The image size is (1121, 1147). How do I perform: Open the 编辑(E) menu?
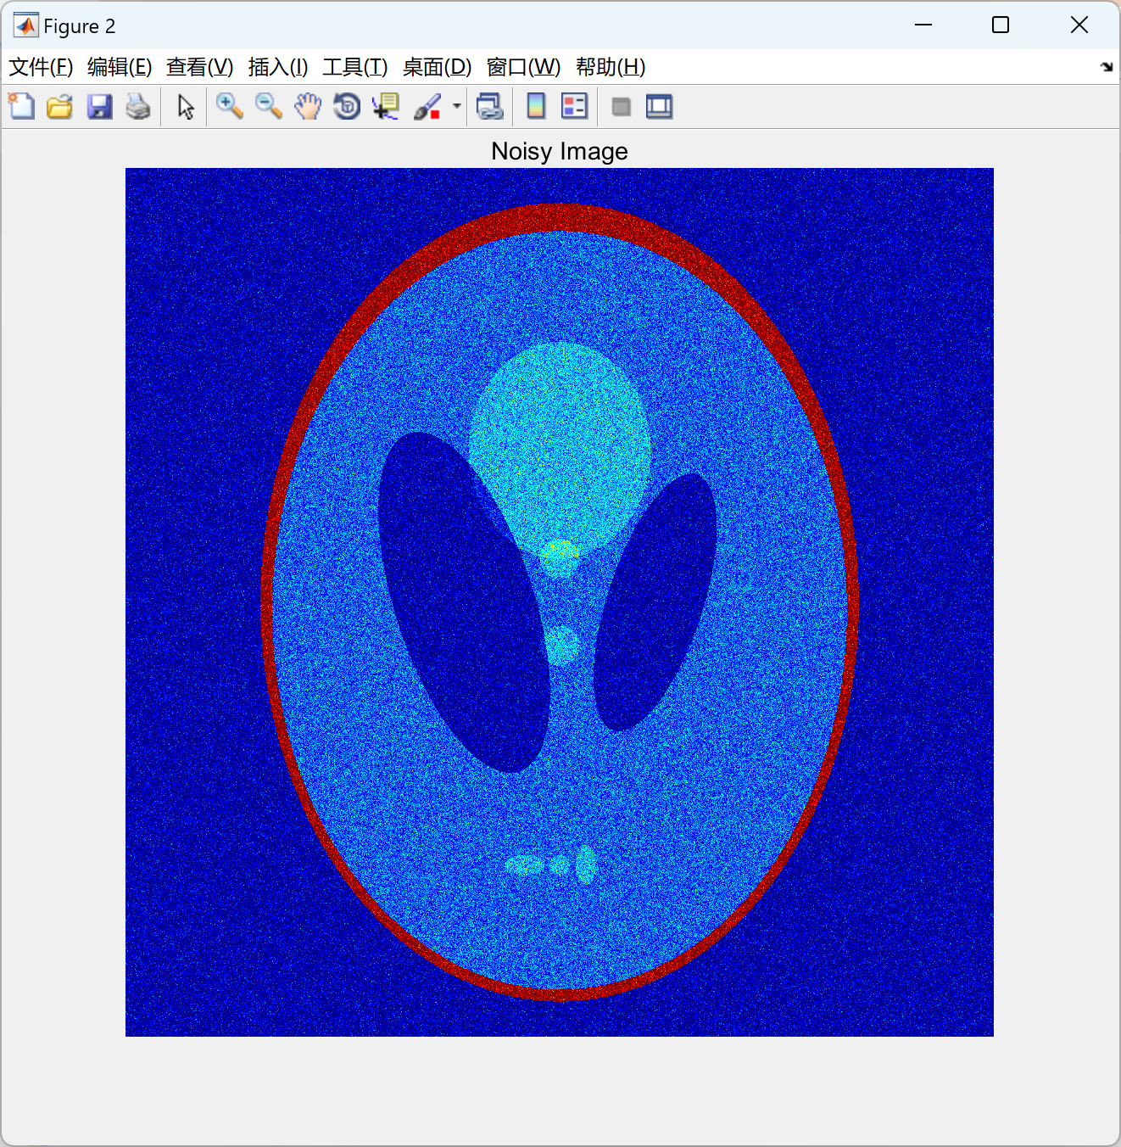coord(120,67)
